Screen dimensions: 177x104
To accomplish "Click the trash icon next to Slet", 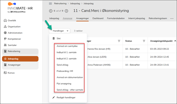I will click(54, 38).
